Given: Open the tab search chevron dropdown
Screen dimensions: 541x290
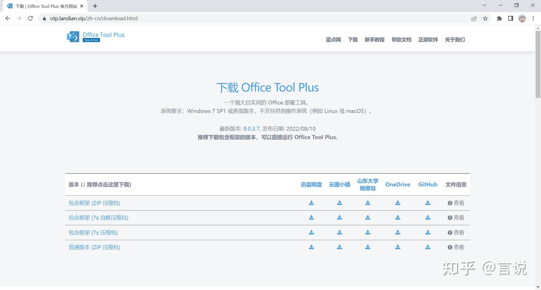Looking at the screenshot, I should pyautogui.click(x=484, y=5).
